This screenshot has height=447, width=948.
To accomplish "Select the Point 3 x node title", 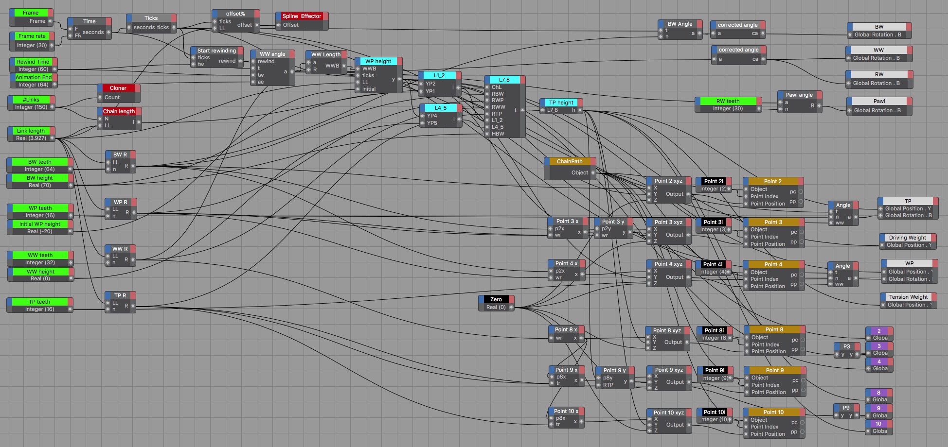I will (x=567, y=221).
